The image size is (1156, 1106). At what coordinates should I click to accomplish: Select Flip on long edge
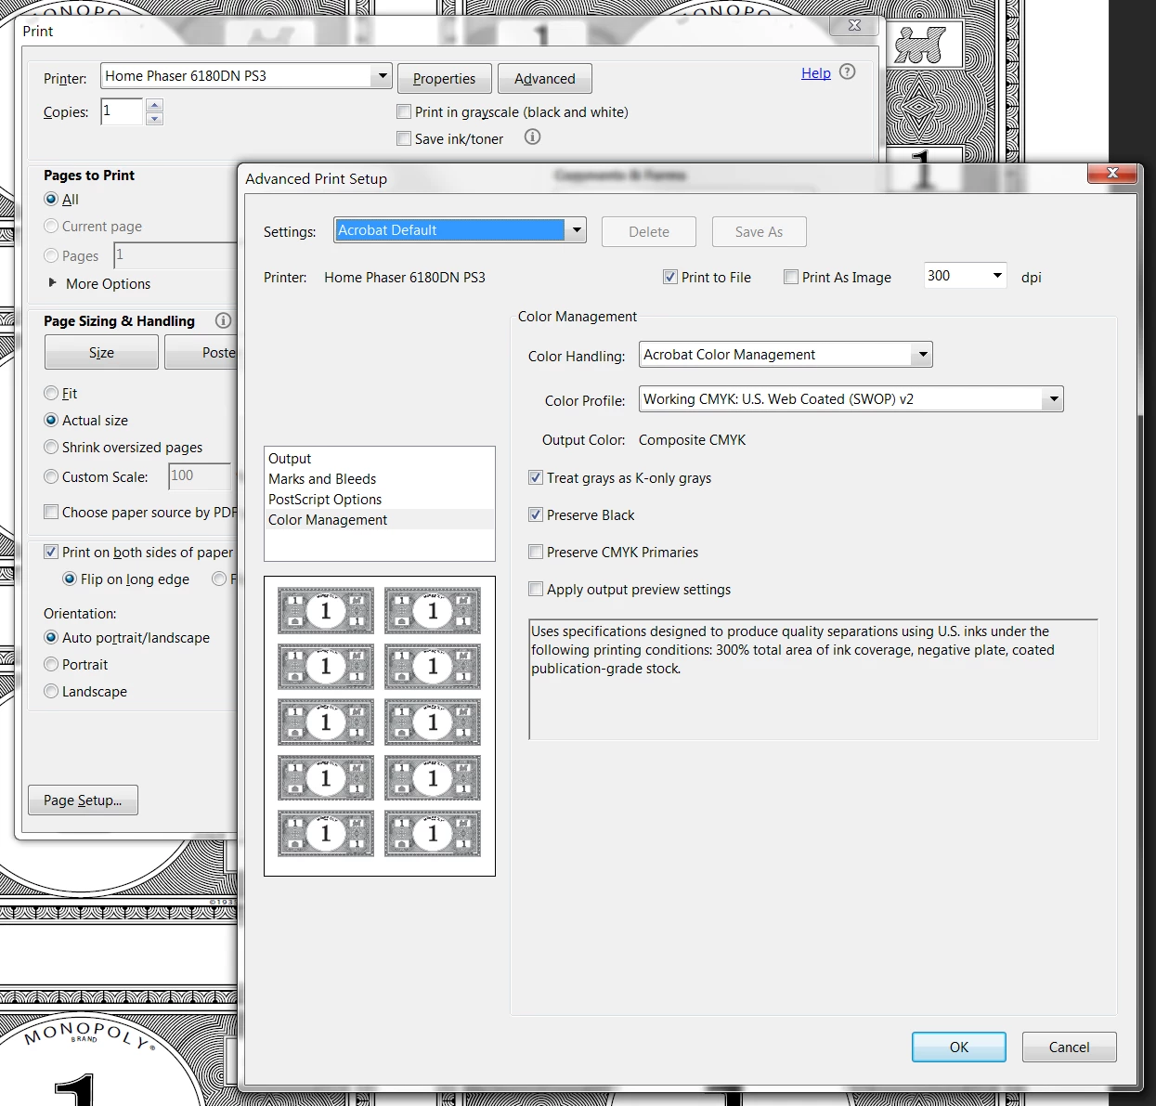tap(70, 579)
